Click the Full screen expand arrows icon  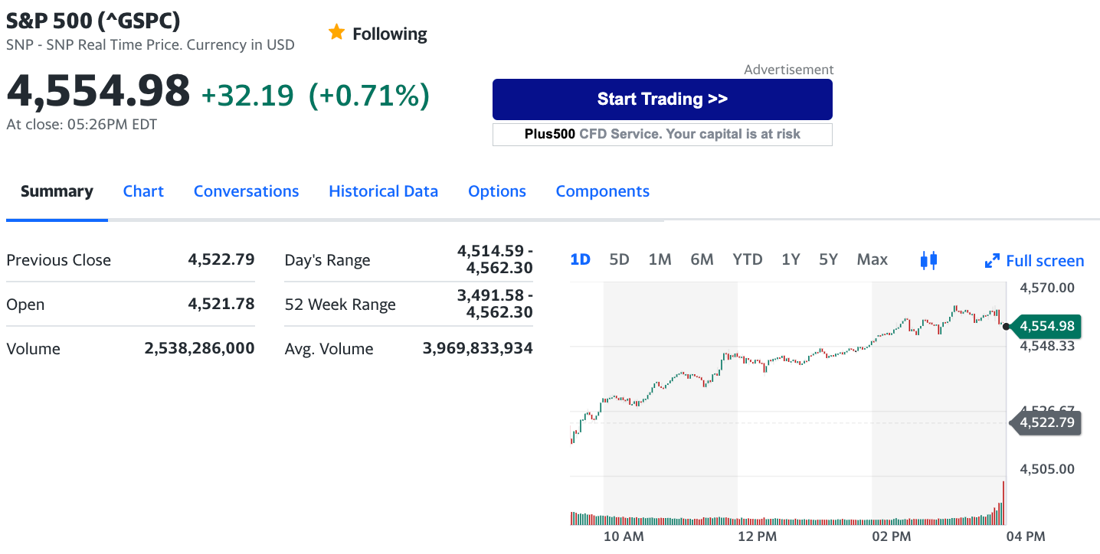[x=992, y=261]
